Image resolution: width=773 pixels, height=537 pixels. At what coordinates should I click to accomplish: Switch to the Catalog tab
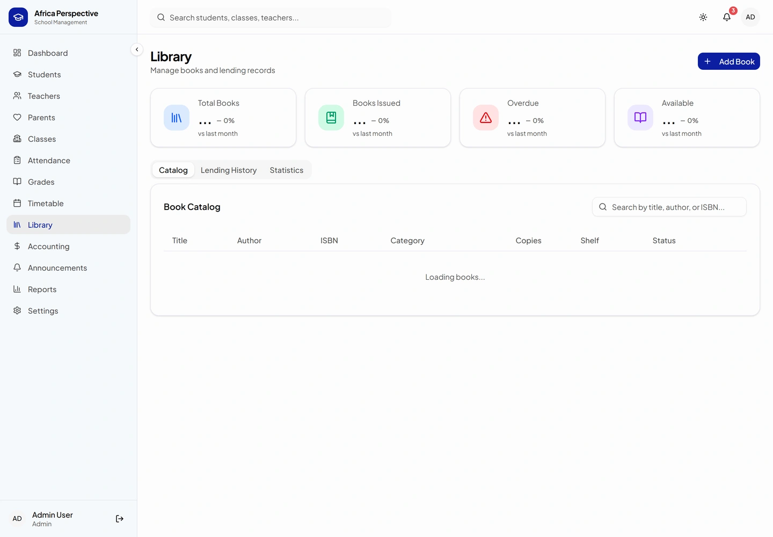[x=173, y=170]
